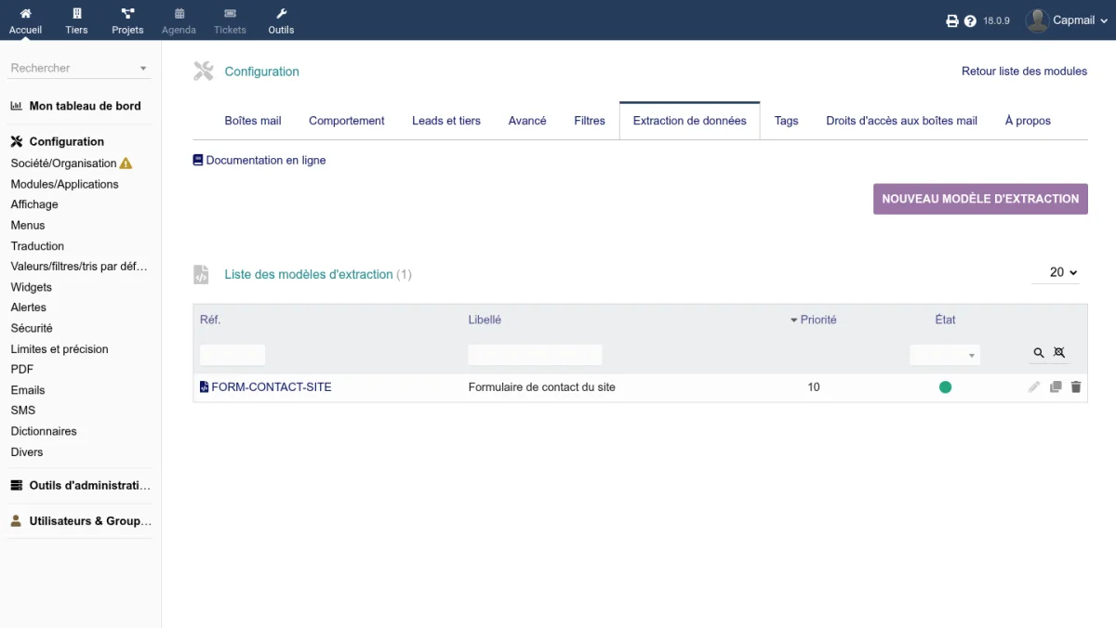Open the Agenda top menu
This screenshot has height=628, width=1116.
(x=179, y=20)
